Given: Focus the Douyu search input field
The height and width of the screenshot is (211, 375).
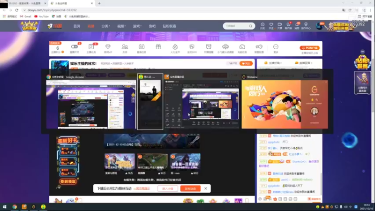Looking at the screenshot, I should click(236, 26).
